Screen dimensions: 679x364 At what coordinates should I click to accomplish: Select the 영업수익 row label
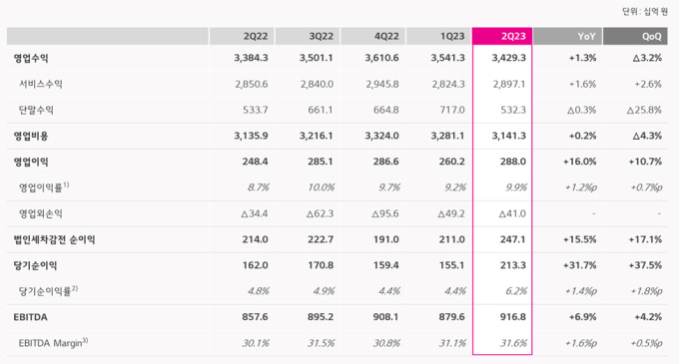pos(31,58)
